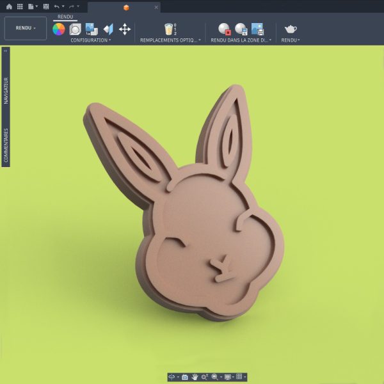The width and height of the screenshot is (384, 384).
Task: Stop in-canvas render with red square sphere
Action: coord(225,29)
